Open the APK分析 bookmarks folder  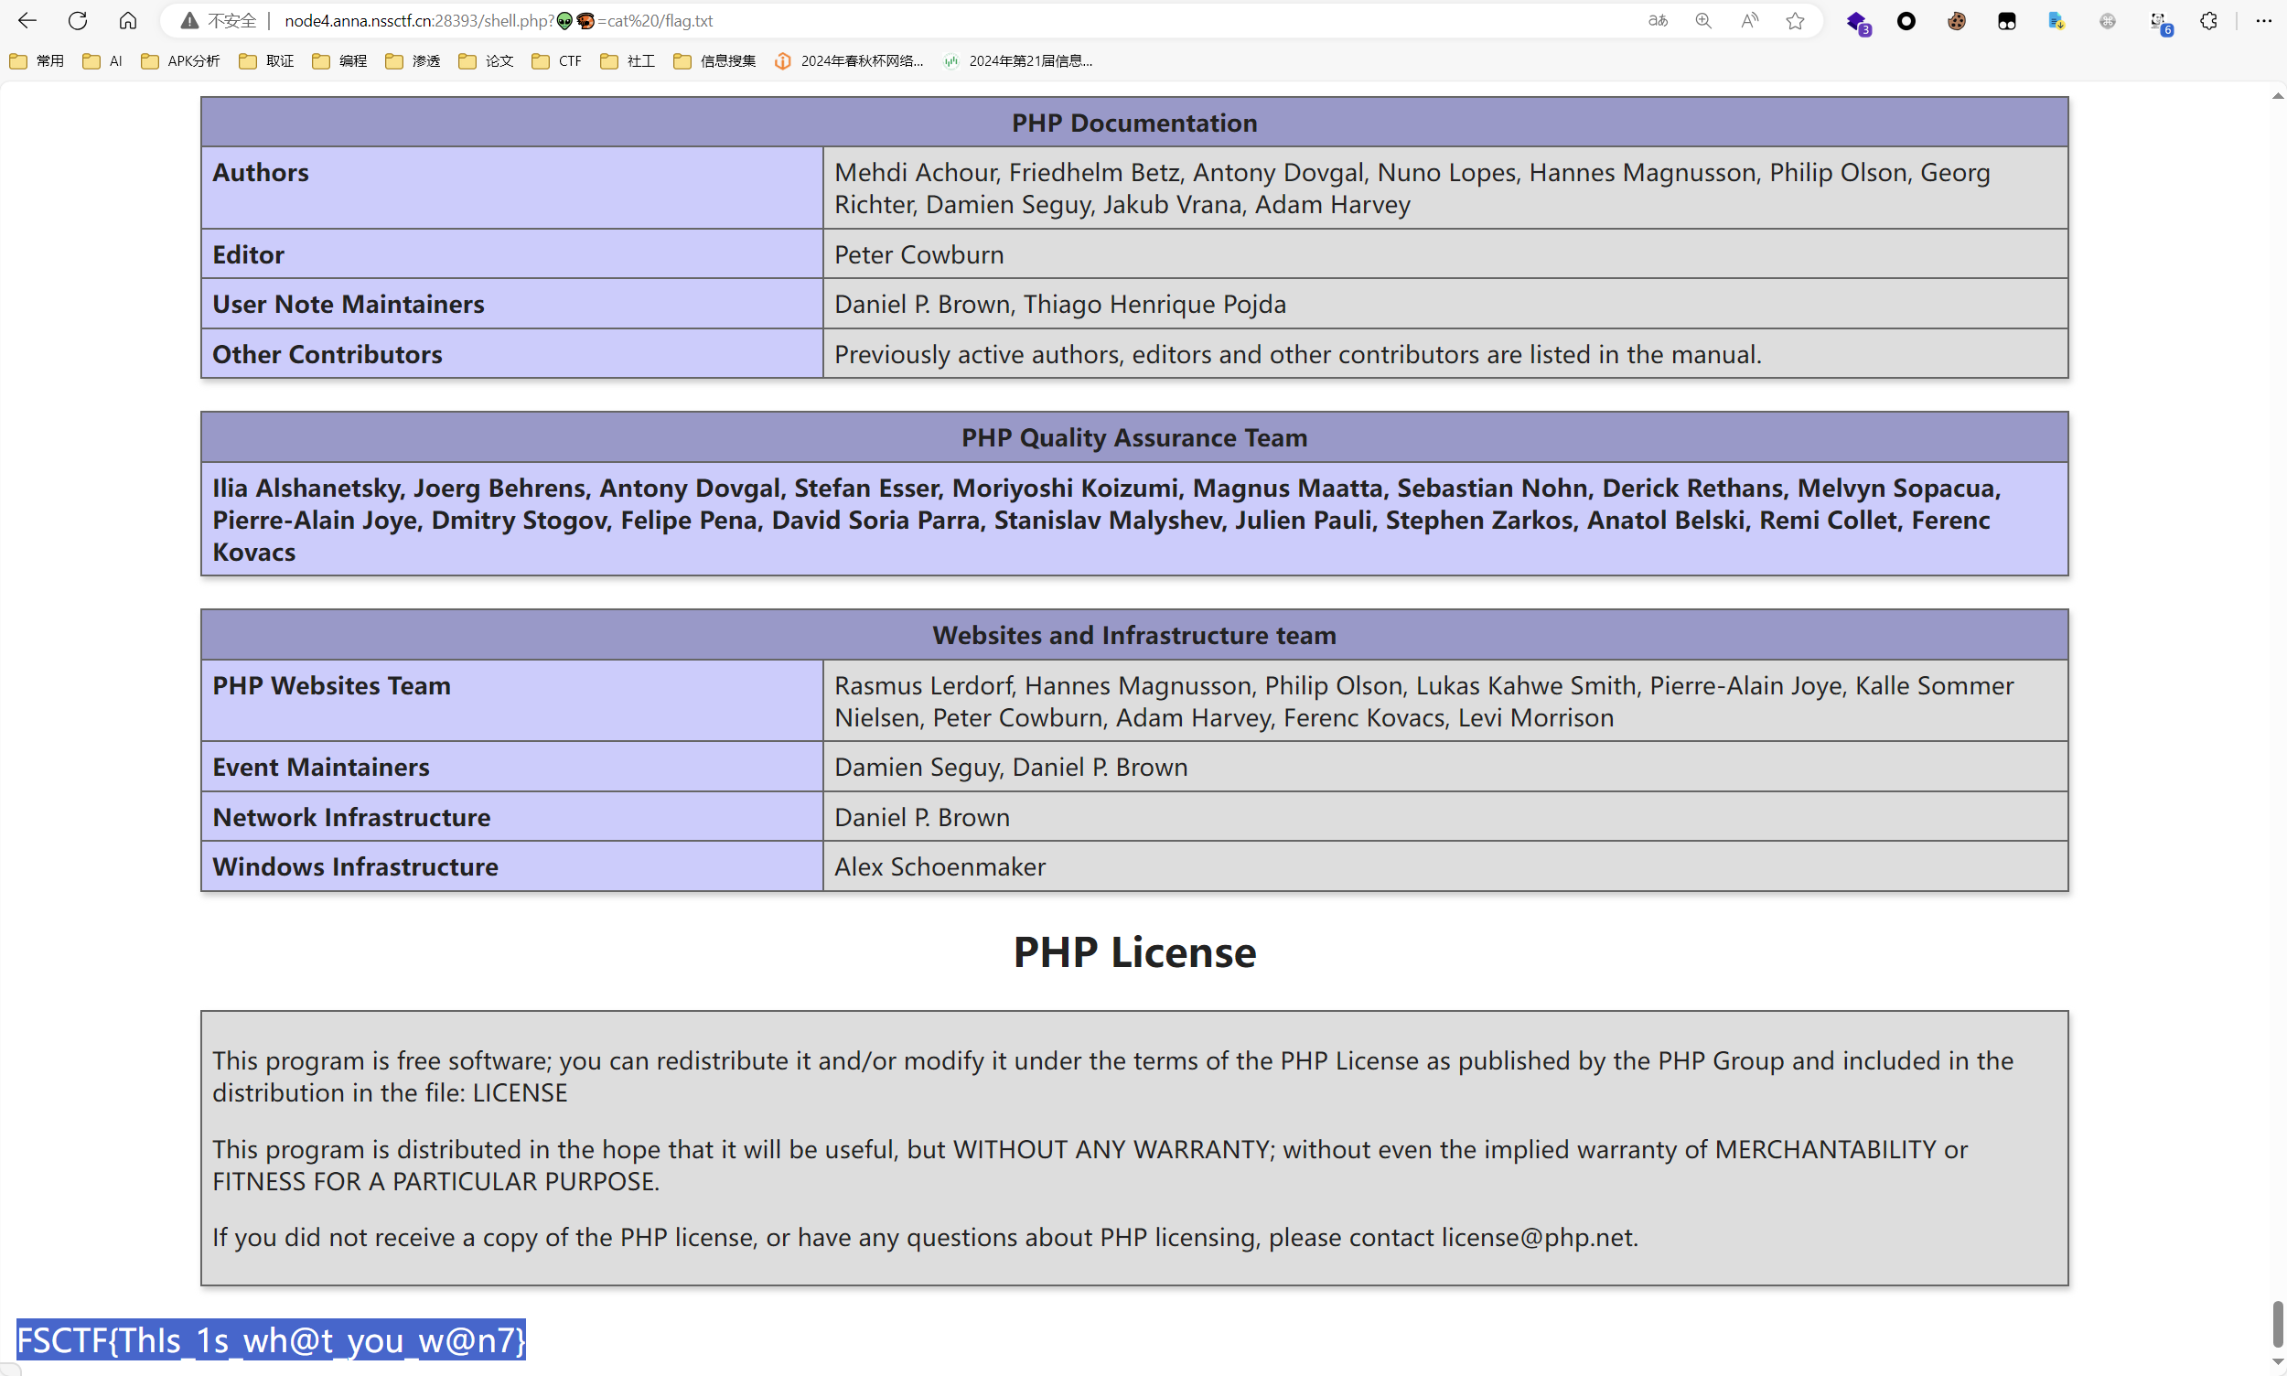point(180,61)
